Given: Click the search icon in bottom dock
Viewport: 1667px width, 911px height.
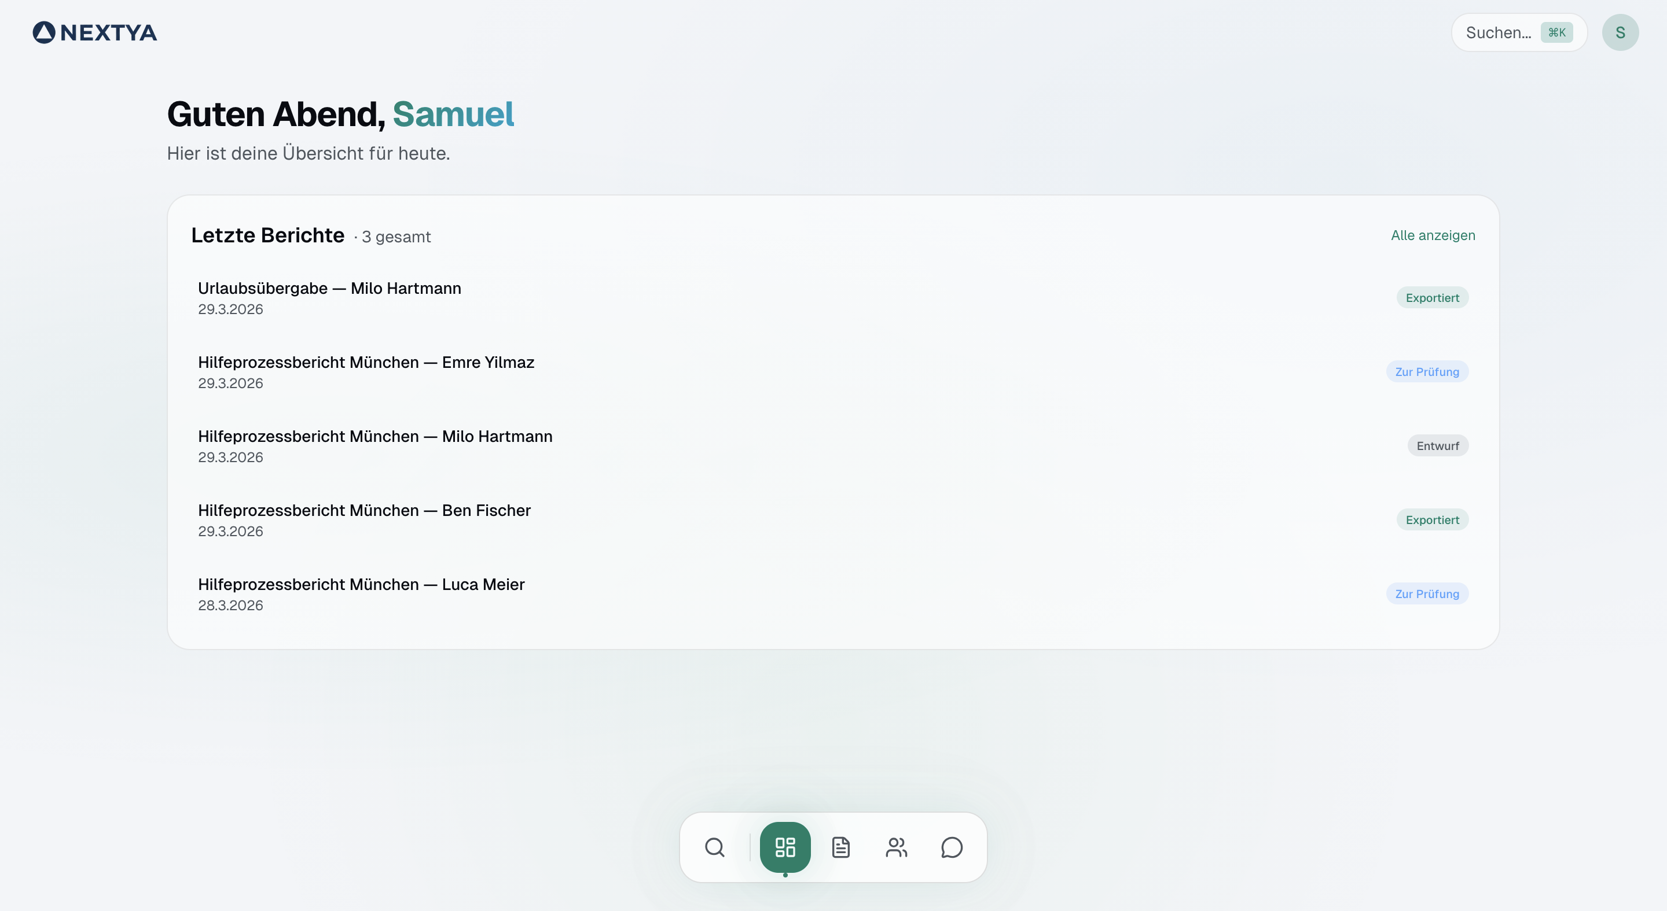Looking at the screenshot, I should click(714, 847).
